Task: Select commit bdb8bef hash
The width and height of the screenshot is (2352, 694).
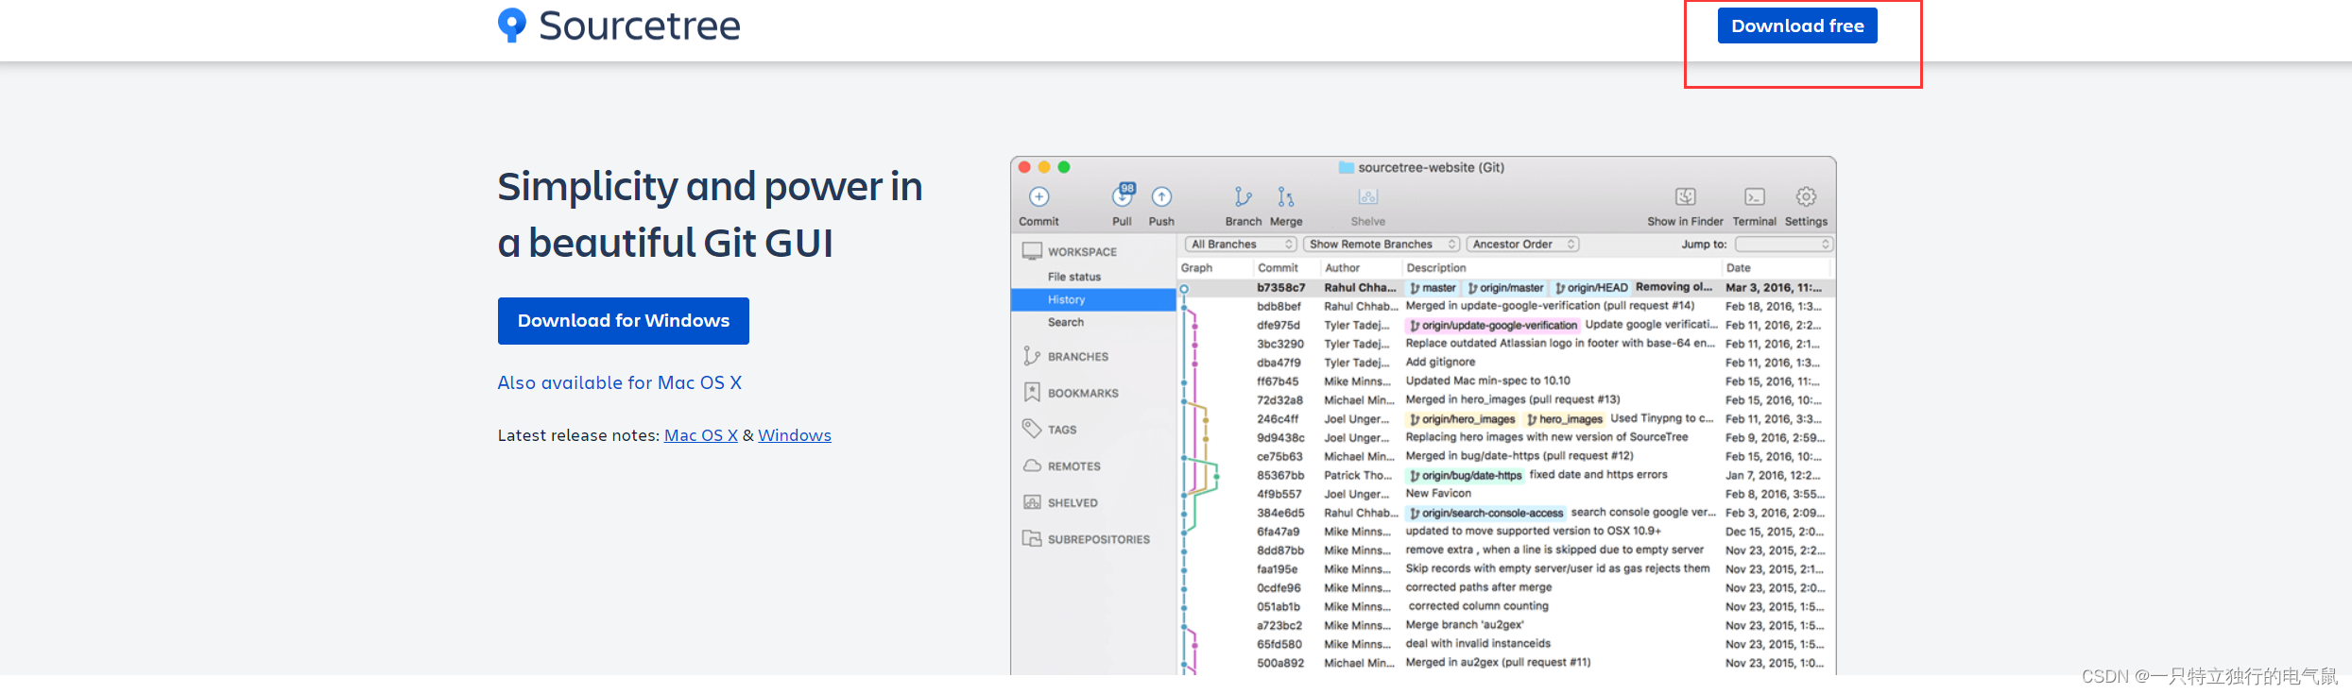Action: [1279, 307]
